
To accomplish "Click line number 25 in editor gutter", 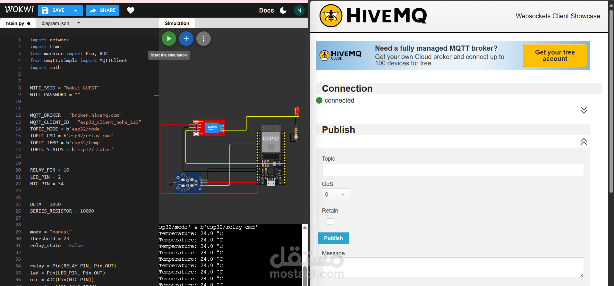I will point(18,204).
